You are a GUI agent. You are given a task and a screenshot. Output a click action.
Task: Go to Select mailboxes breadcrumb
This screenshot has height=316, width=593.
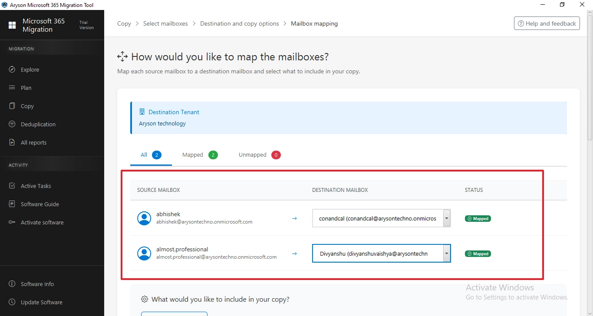[x=165, y=23]
